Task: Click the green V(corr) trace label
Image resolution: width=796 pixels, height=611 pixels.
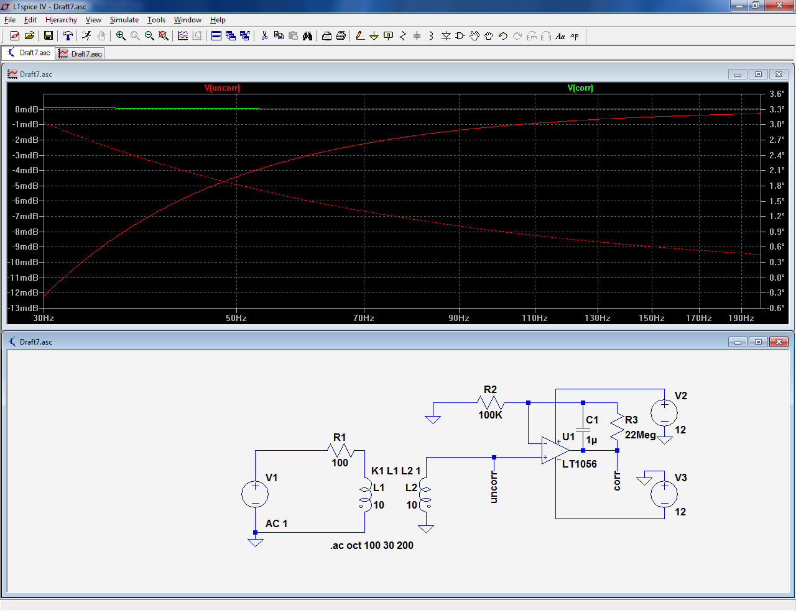Action: tap(580, 88)
